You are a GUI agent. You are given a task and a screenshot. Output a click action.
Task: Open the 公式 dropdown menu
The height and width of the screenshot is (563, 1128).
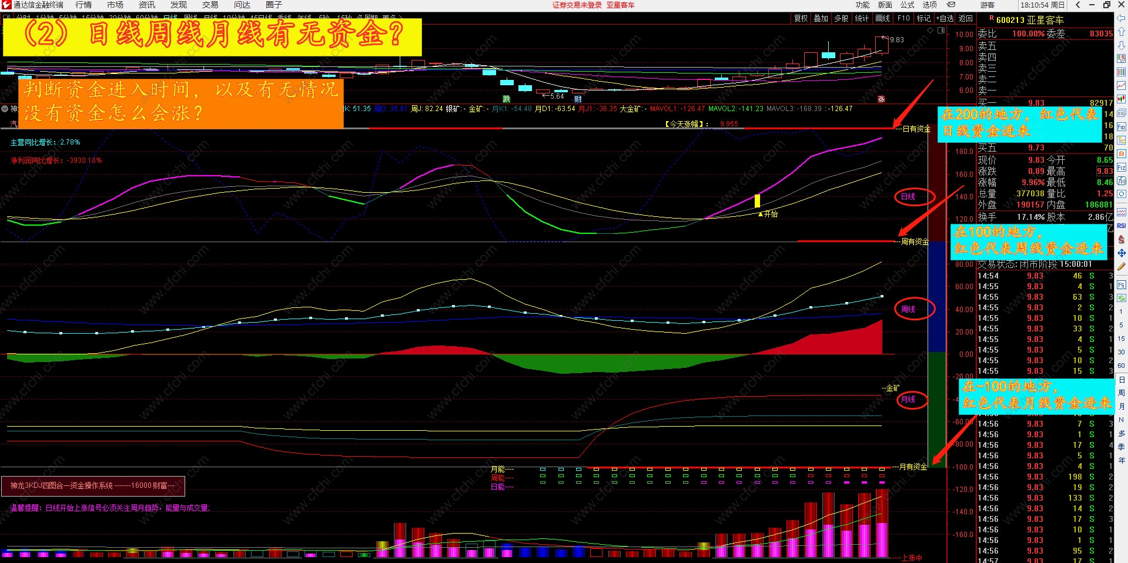(x=908, y=5)
